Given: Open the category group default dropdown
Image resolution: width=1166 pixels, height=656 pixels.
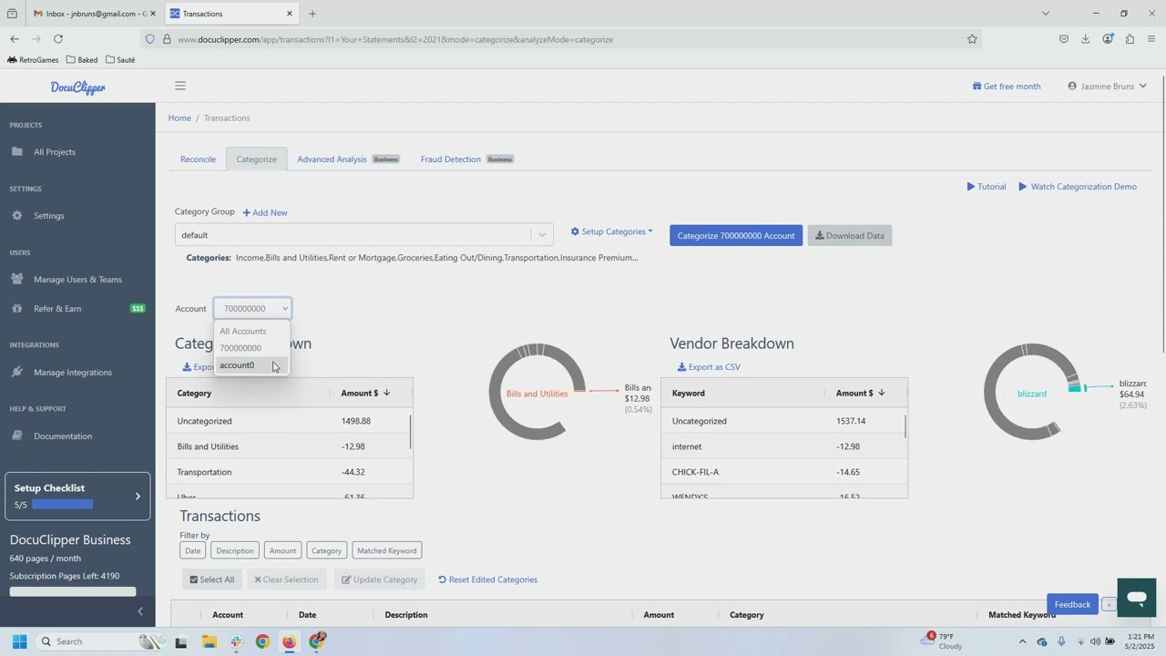Looking at the screenshot, I should point(363,235).
